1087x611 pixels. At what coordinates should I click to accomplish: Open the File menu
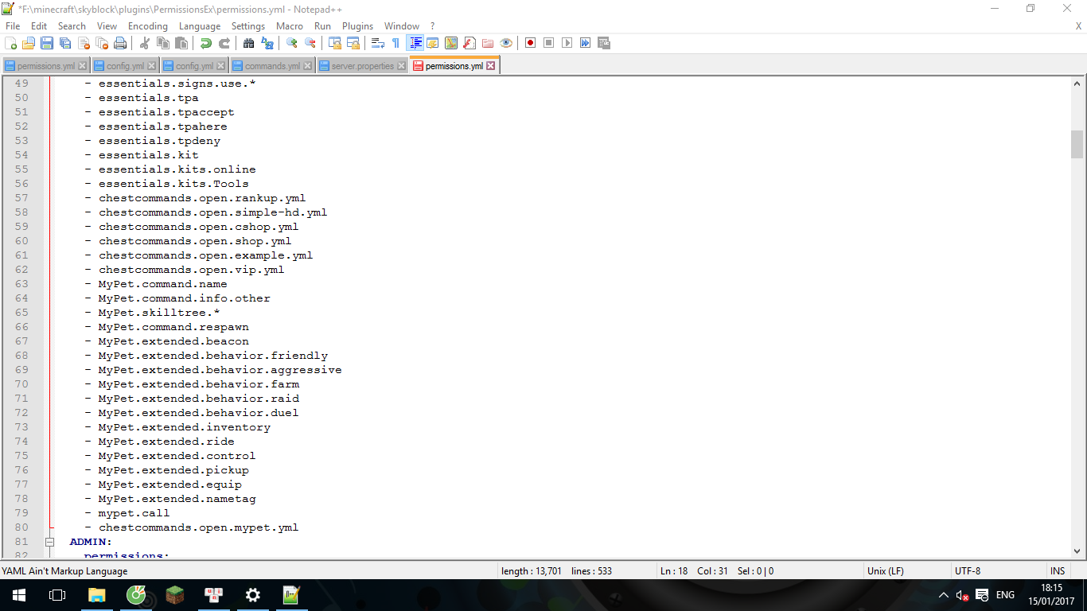(x=13, y=26)
